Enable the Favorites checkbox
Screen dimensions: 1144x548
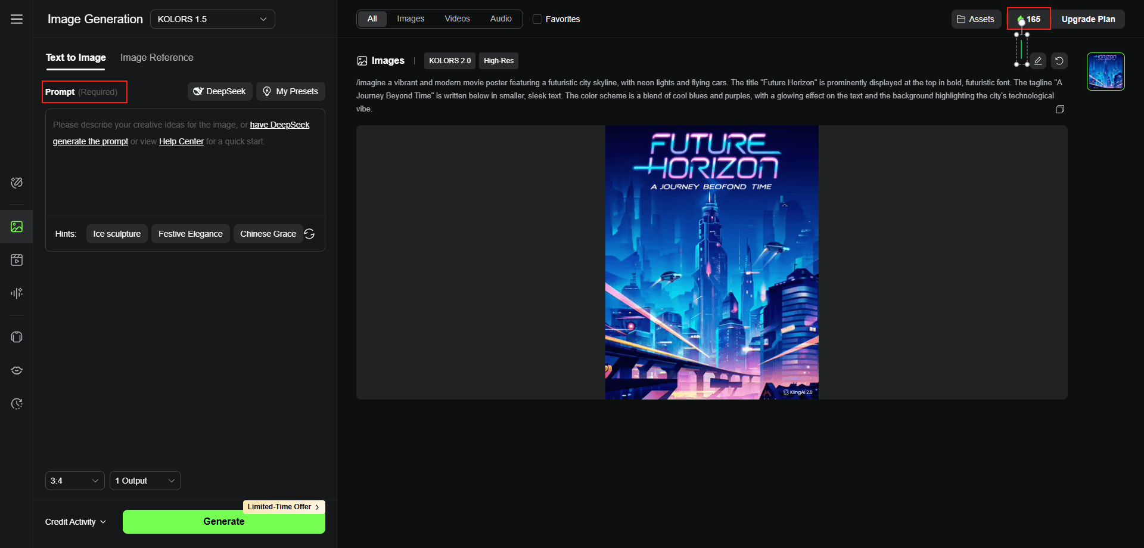pyautogui.click(x=537, y=19)
